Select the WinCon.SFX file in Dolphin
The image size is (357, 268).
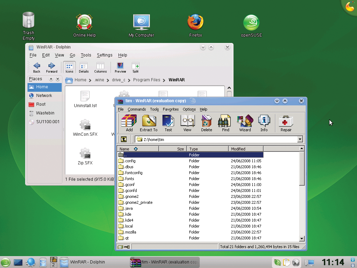click(x=85, y=128)
